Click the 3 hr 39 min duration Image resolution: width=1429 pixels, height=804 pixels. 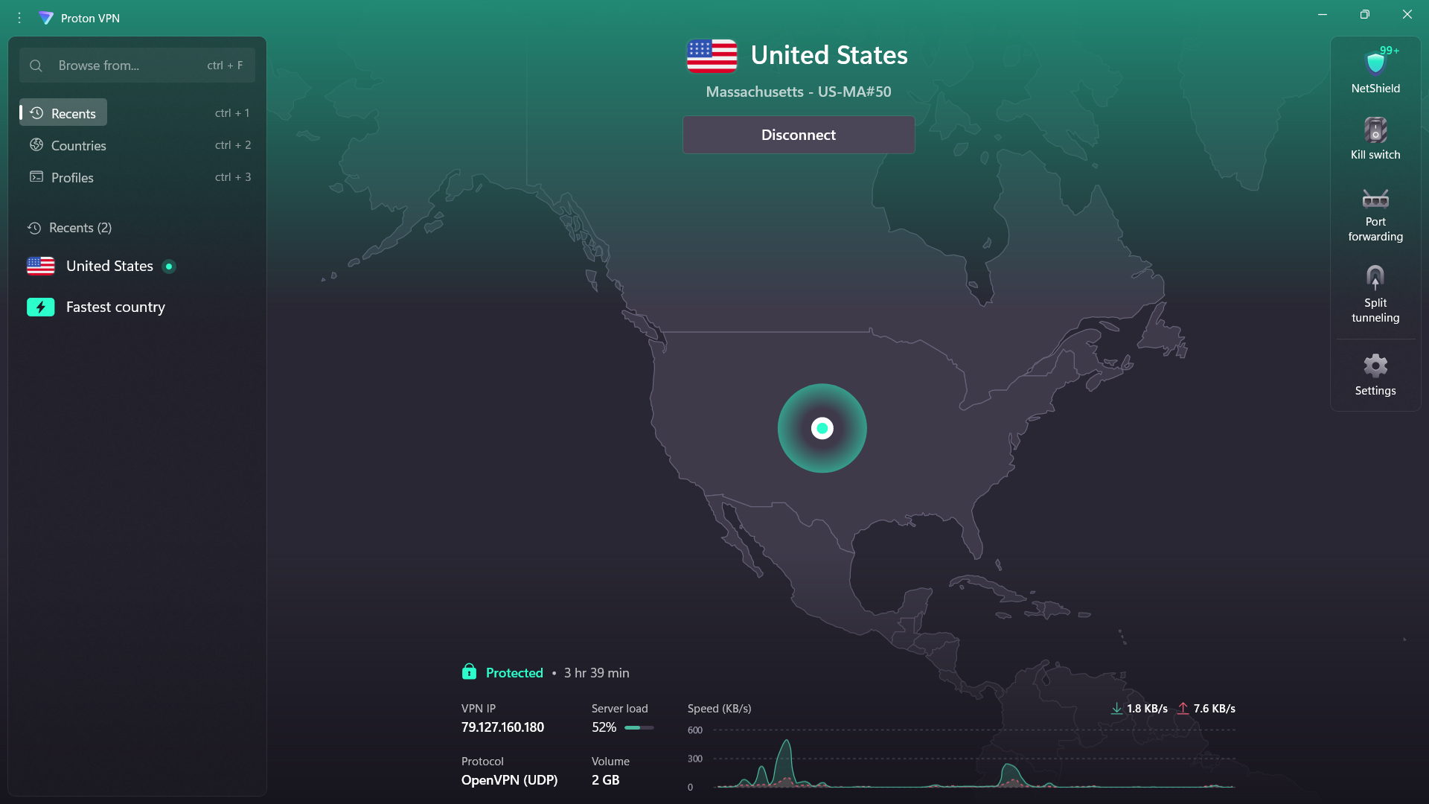click(596, 673)
